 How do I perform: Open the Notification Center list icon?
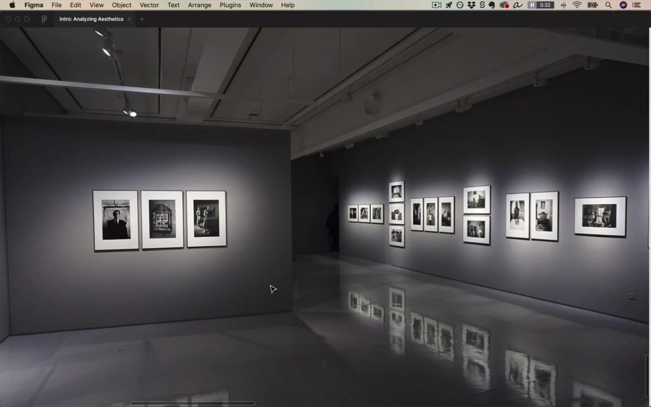tap(636, 5)
